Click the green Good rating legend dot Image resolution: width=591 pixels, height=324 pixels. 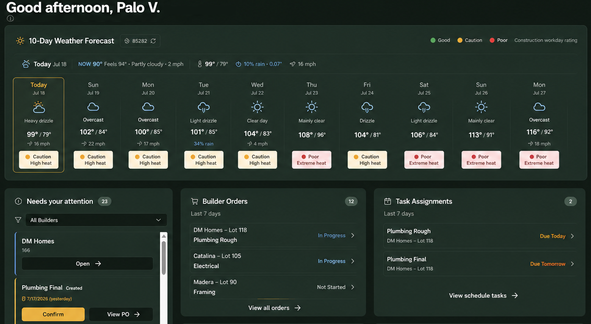[x=433, y=40]
